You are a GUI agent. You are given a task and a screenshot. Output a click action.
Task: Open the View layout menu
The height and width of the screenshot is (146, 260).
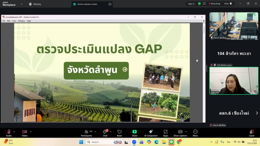[x=228, y=4]
